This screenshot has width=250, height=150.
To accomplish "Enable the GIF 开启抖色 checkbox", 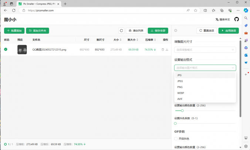I will (176, 139).
